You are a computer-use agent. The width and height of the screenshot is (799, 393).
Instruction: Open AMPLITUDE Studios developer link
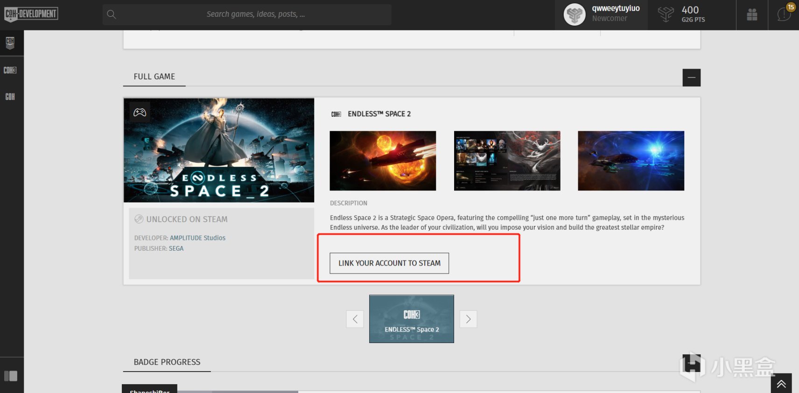(x=197, y=238)
